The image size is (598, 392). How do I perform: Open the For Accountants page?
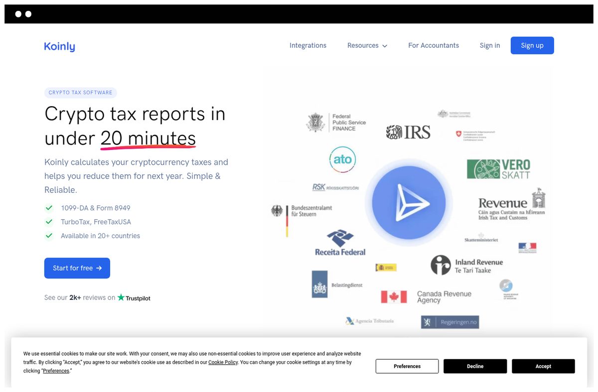point(434,45)
